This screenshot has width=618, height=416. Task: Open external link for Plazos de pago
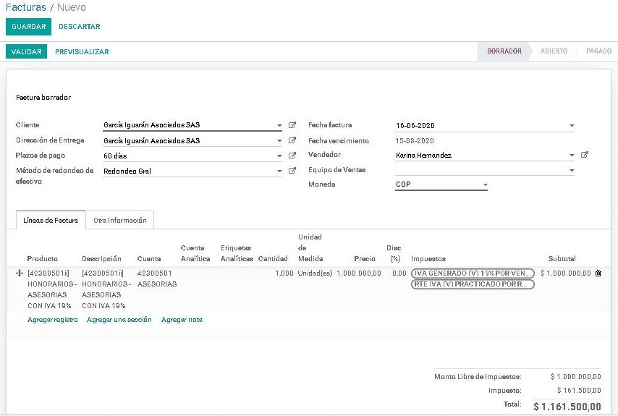click(292, 156)
